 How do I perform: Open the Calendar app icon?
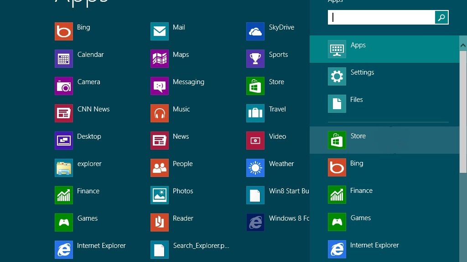pos(64,59)
